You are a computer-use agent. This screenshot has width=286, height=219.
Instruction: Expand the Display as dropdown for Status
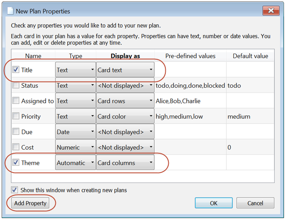[x=125, y=85]
